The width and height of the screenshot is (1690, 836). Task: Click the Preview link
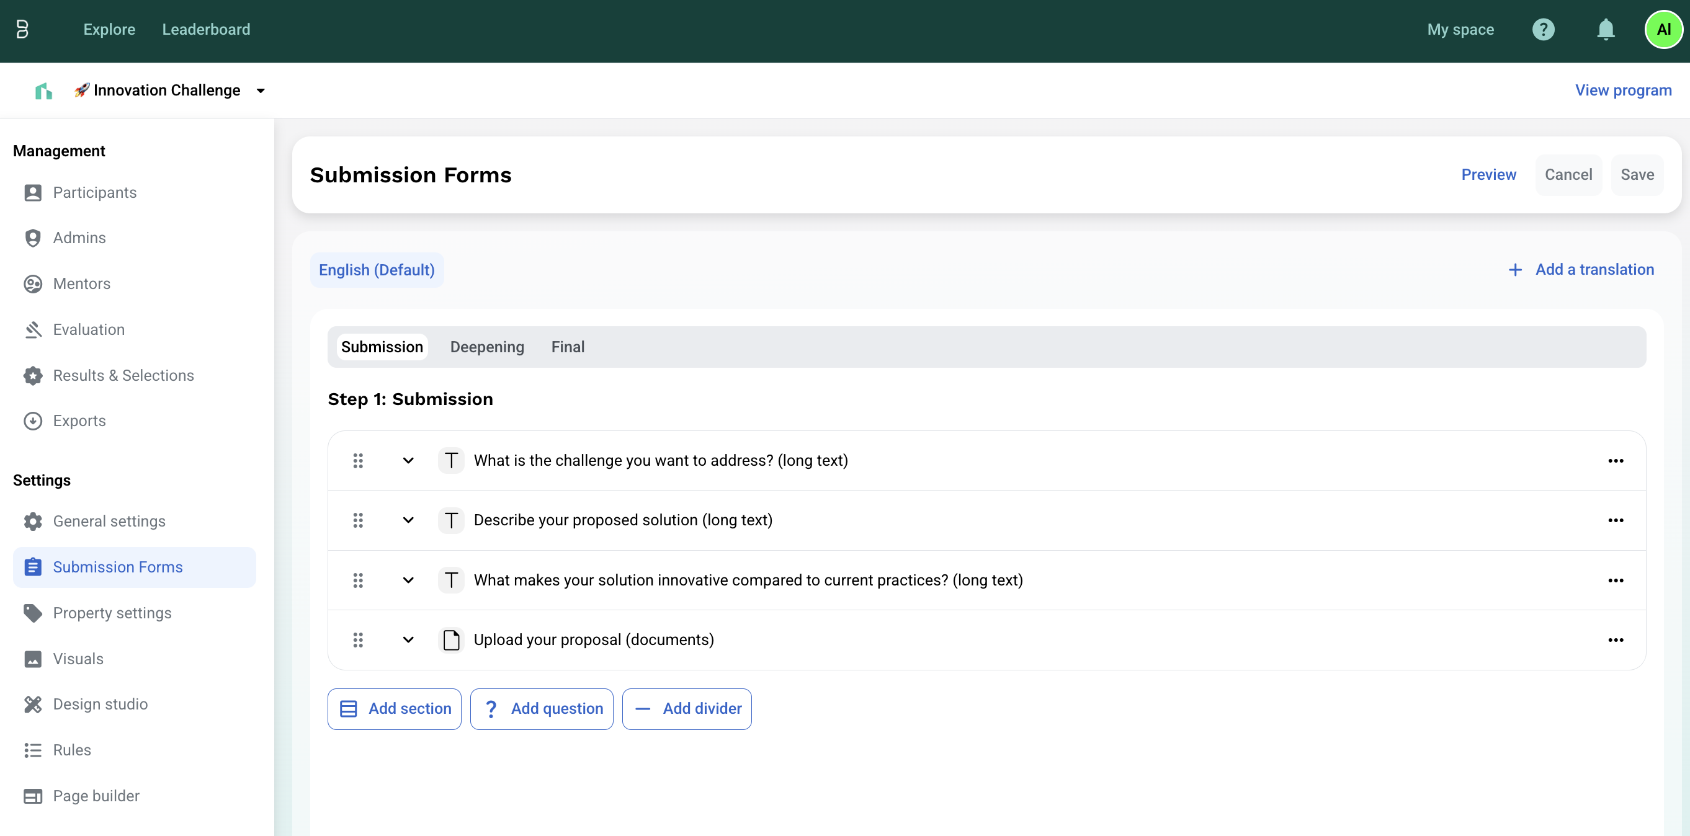click(x=1488, y=175)
